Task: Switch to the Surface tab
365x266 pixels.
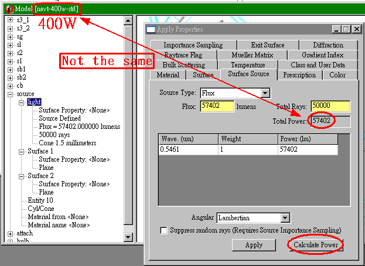Action: 203,75
